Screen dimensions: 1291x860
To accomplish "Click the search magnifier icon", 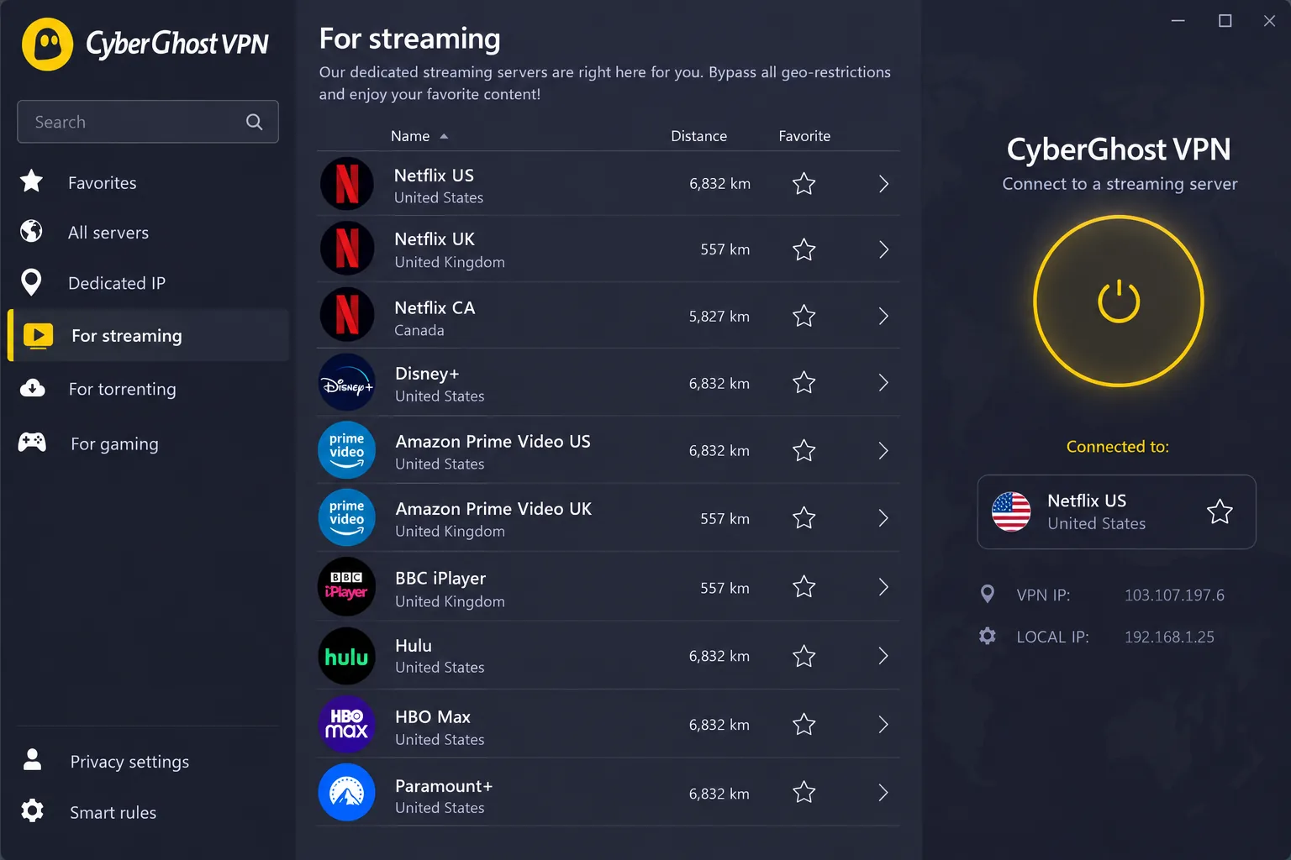I will (x=254, y=122).
